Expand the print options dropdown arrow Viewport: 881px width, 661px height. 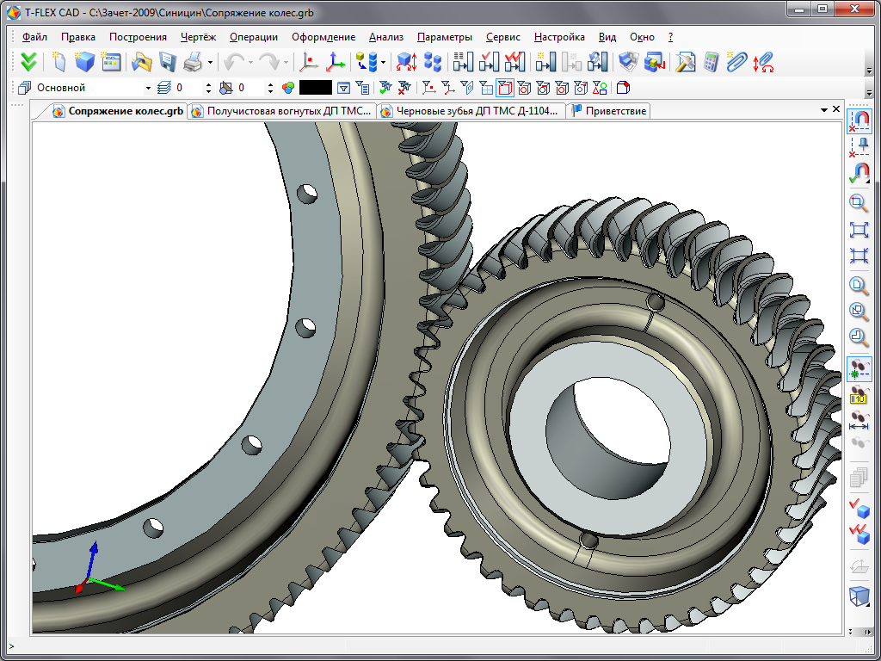210,62
